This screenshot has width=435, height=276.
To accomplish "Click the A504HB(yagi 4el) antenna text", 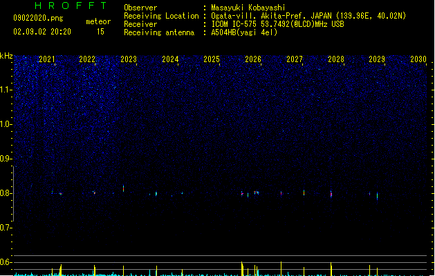I will 244,32.
